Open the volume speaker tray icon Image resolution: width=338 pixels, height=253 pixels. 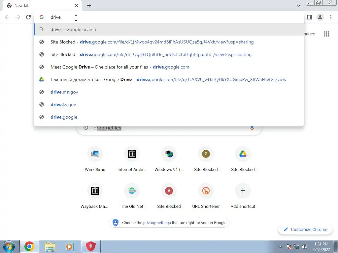click(305, 247)
